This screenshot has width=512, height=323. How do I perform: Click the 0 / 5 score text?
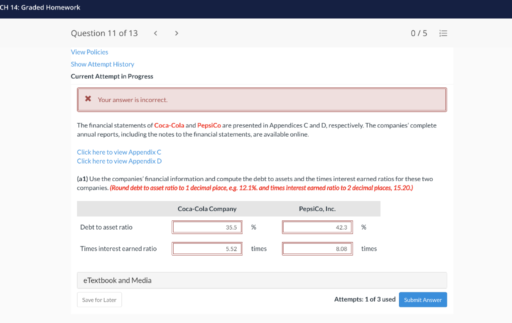click(x=419, y=33)
